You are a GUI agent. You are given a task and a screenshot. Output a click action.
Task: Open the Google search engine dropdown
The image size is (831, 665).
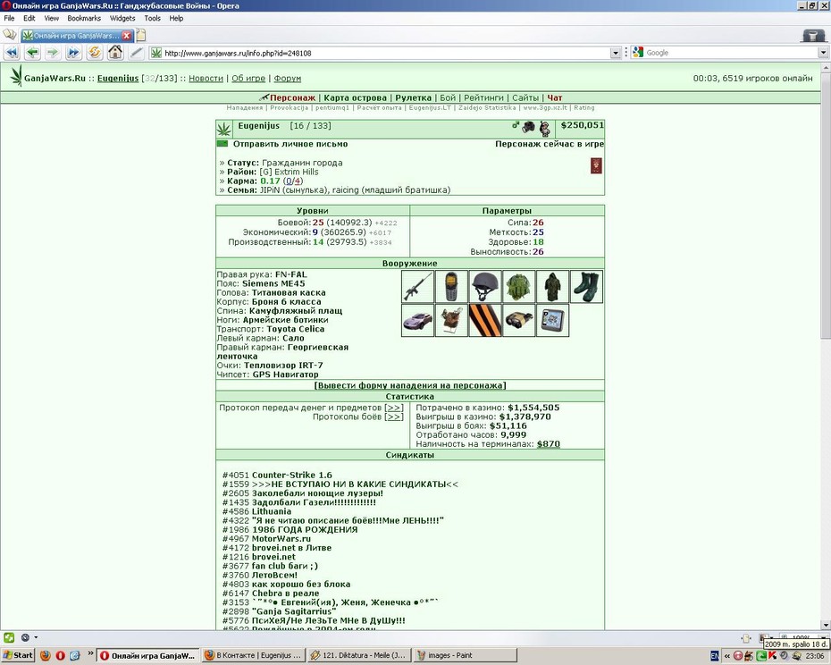(x=823, y=53)
